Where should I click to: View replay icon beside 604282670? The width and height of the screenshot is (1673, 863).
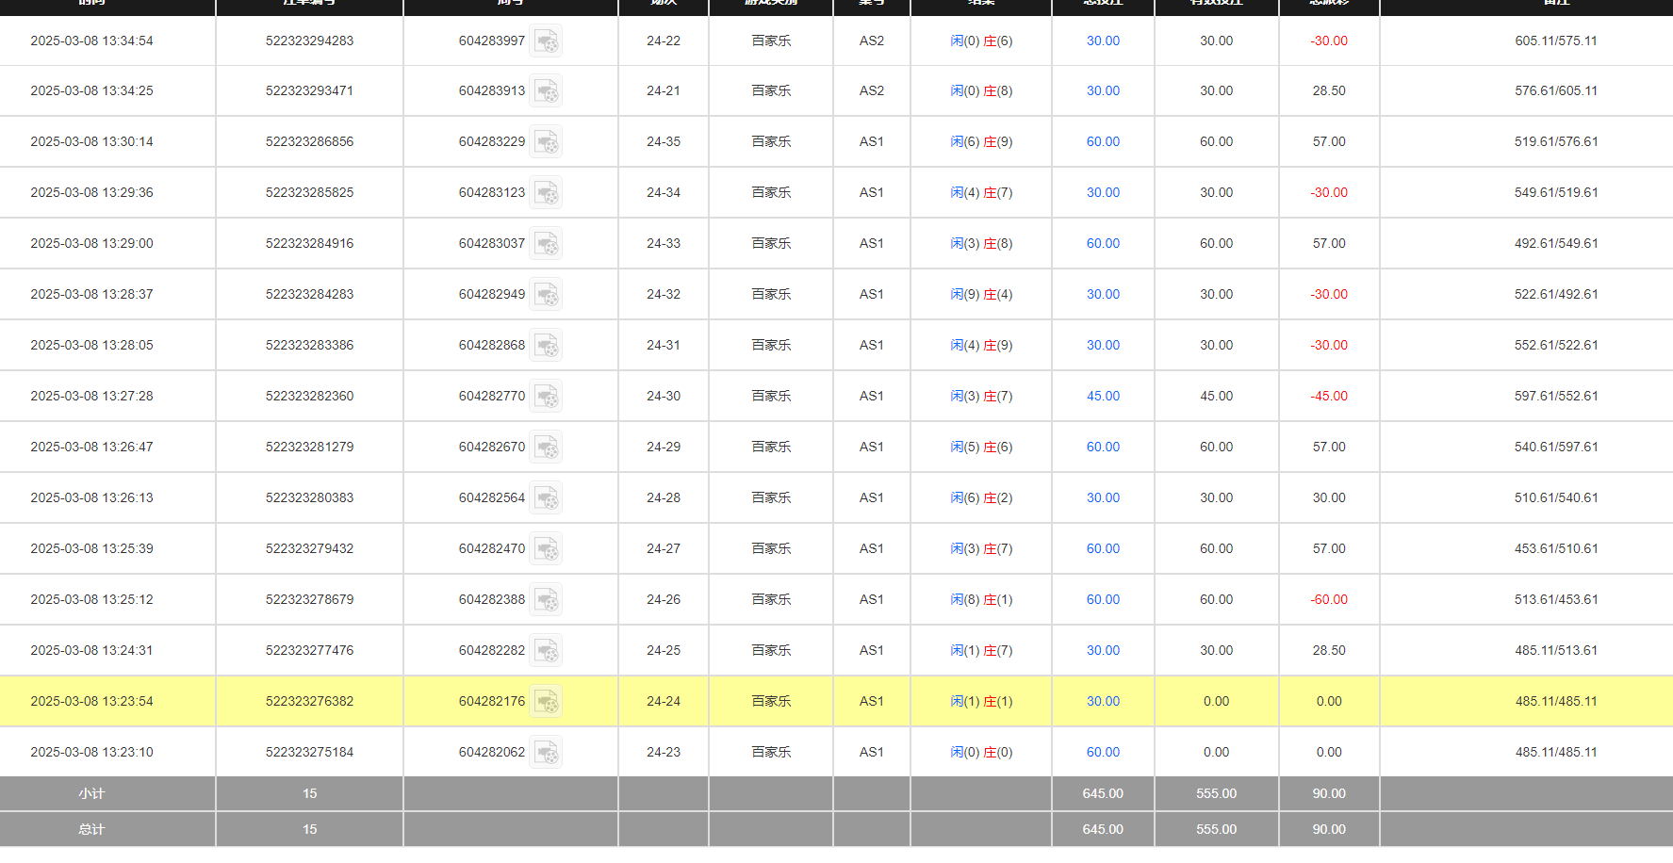(546, 448)
